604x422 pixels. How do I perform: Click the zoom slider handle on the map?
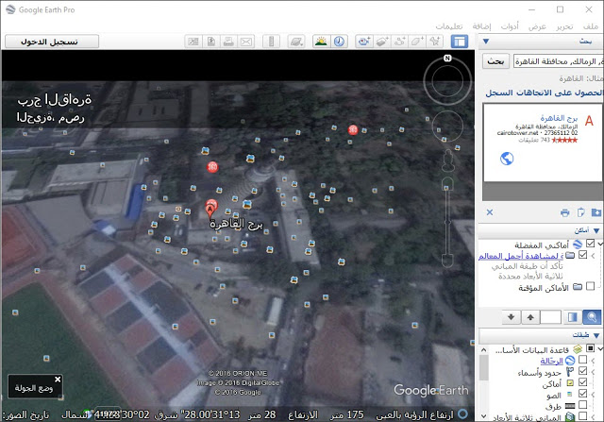(x=447, y=223)
